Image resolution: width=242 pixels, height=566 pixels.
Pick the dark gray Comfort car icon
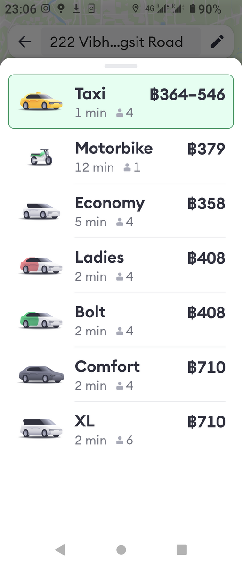[41, 375]
